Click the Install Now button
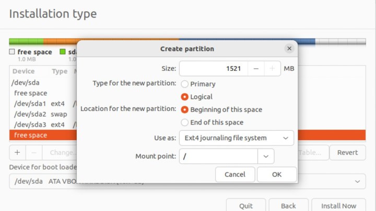The image size is (376, 211). tap(338, 205)
